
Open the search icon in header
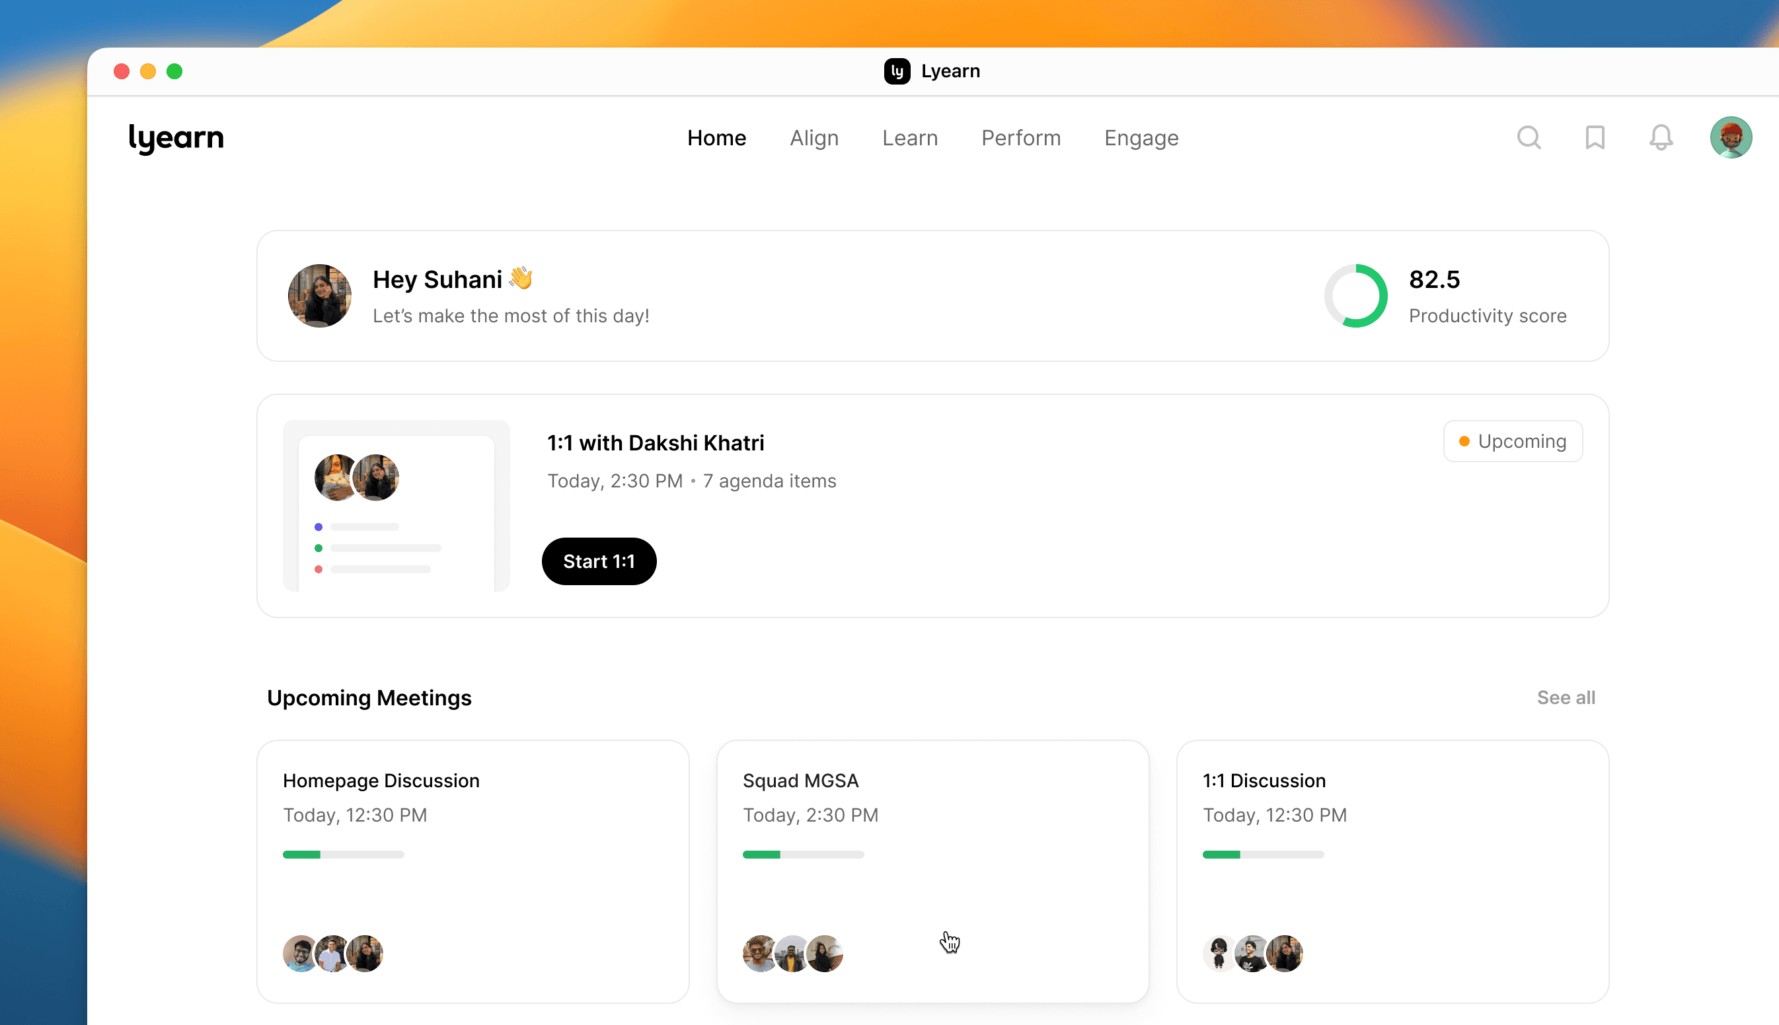point(1529,137)
